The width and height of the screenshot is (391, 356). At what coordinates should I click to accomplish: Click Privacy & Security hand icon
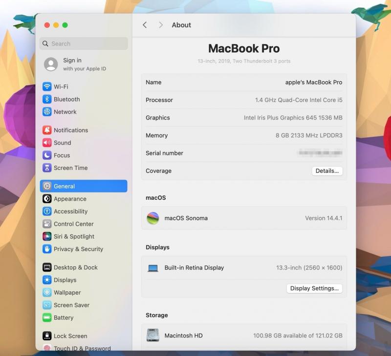(47, 249)
